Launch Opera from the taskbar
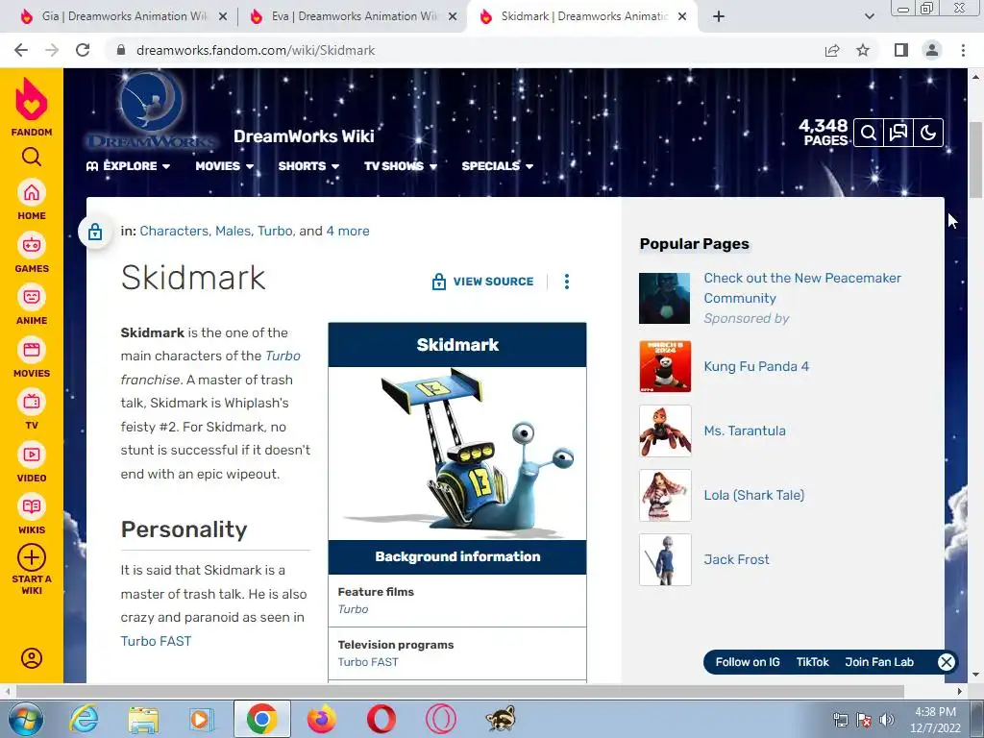The image size is (984, 738). (x=381, y=719)
